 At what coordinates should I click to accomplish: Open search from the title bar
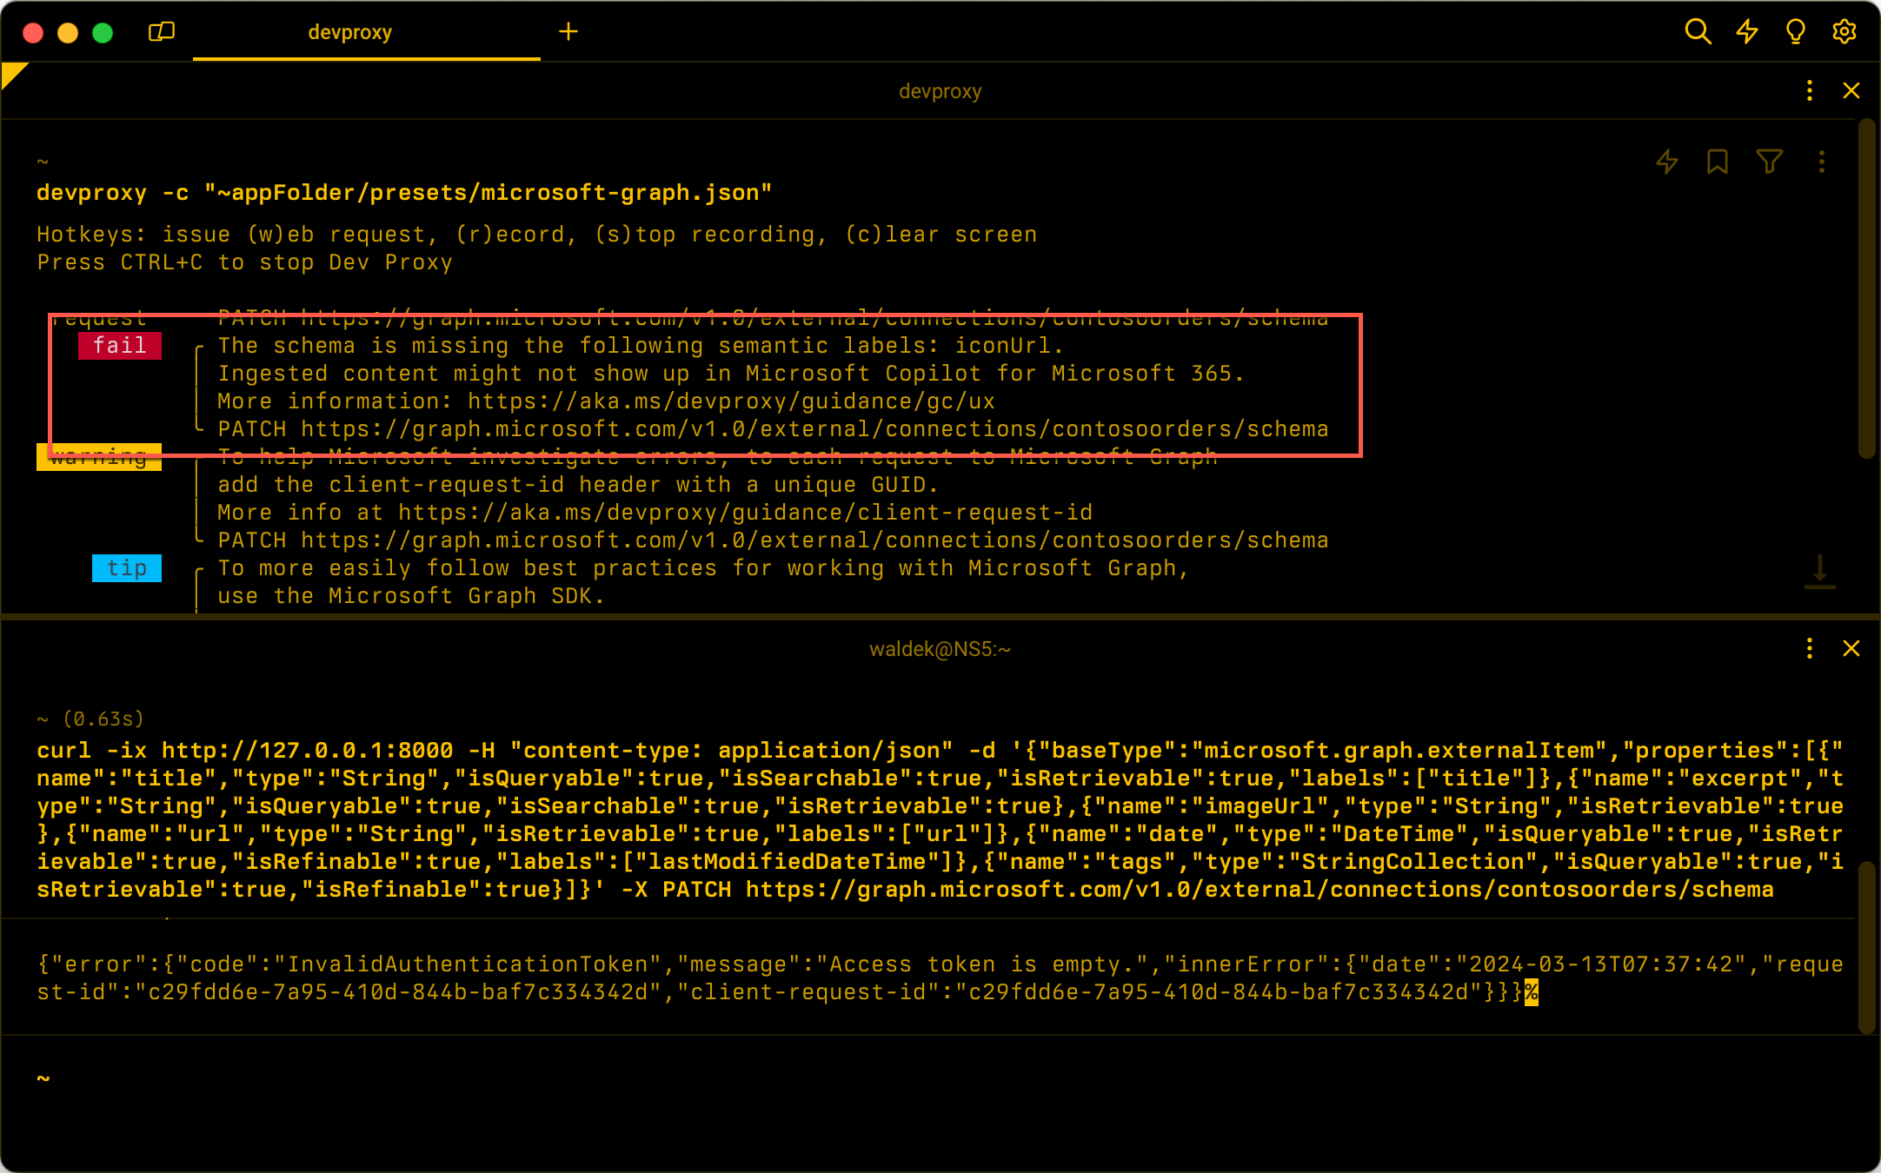[1697, 31]
